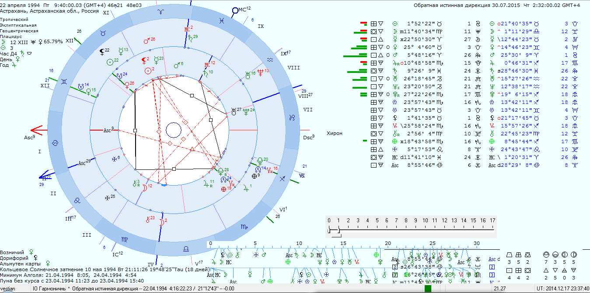Click the Pluto glyph beside 27°22'26"
Screen dimensions: 590x293
pos(395,94)
